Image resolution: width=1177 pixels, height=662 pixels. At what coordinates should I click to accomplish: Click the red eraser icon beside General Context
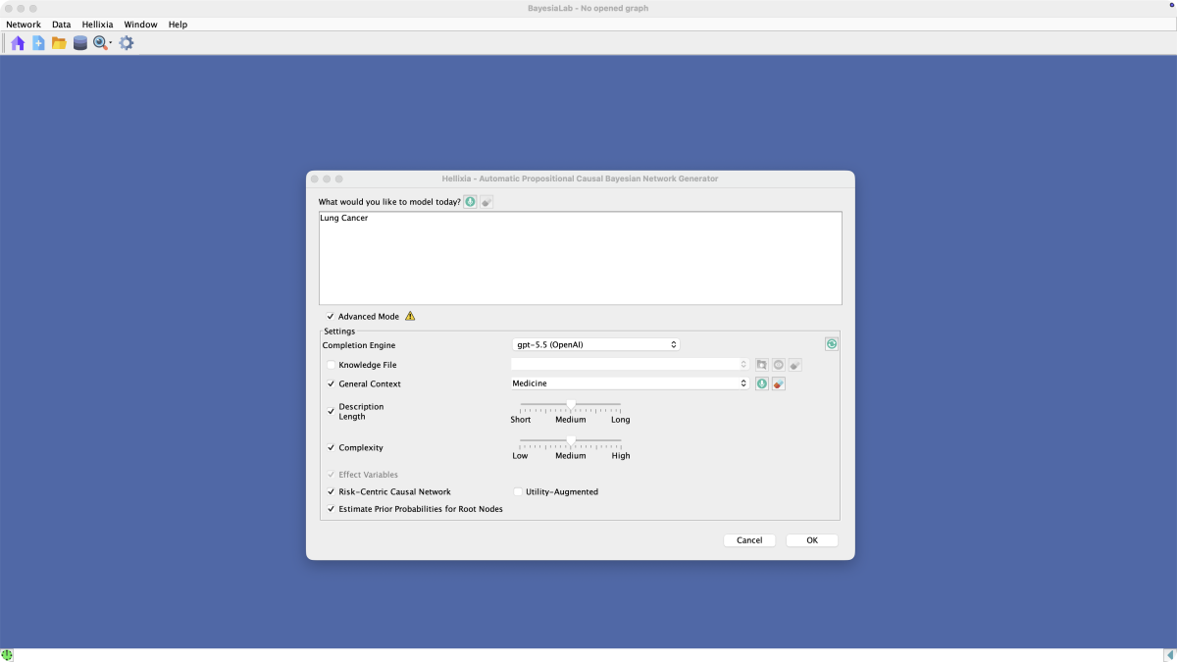pos(779,383)
